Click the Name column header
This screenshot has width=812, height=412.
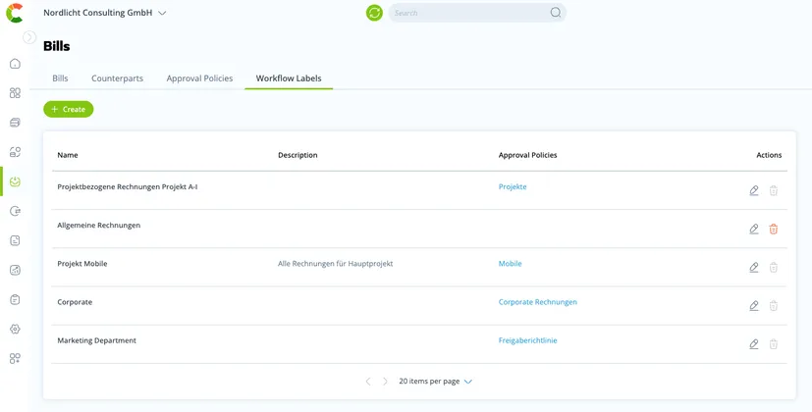[68, 155]
